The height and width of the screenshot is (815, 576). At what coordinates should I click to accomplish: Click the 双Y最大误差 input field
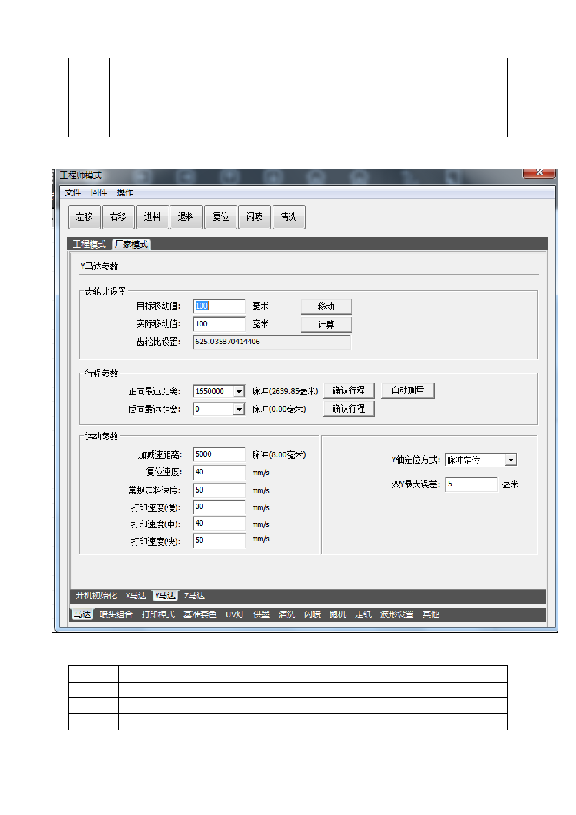[471, 484]
